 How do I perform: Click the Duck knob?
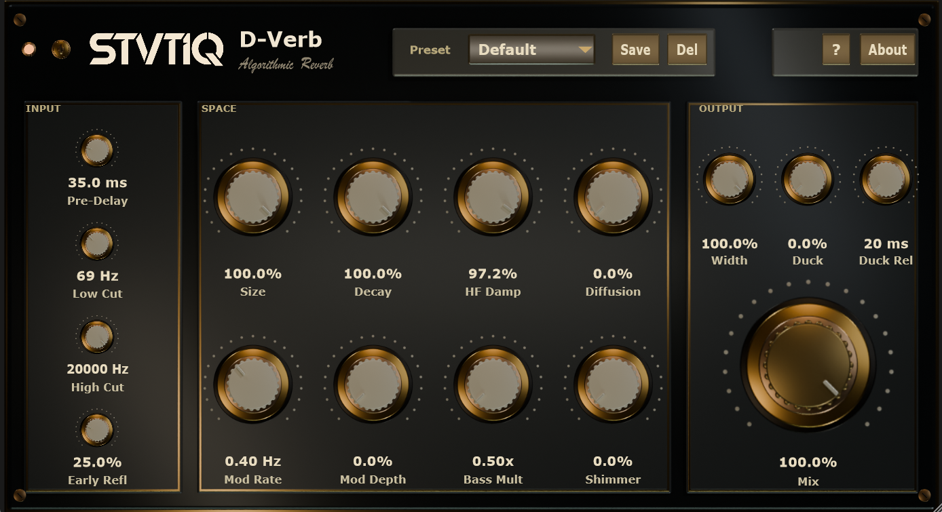tap(808, 180)
